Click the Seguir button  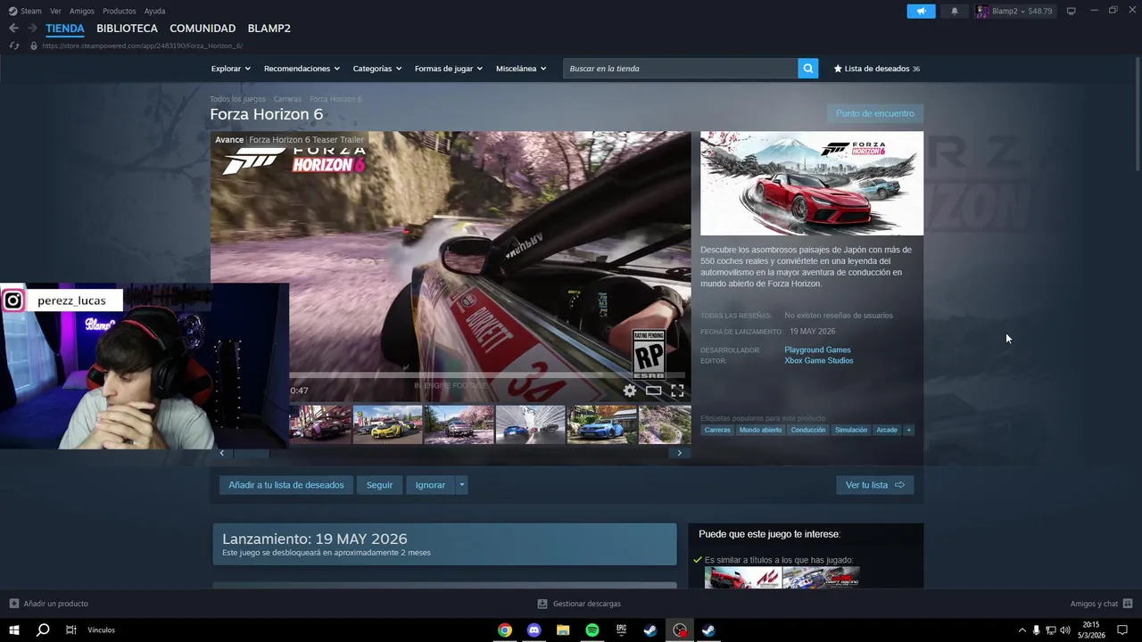[379, 485]
